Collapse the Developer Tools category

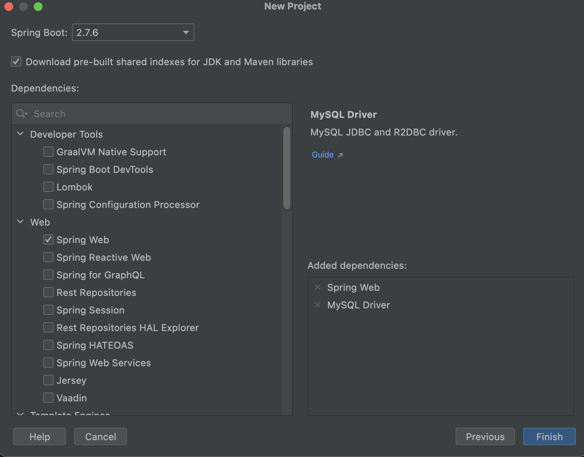click(x=21, y=134)
